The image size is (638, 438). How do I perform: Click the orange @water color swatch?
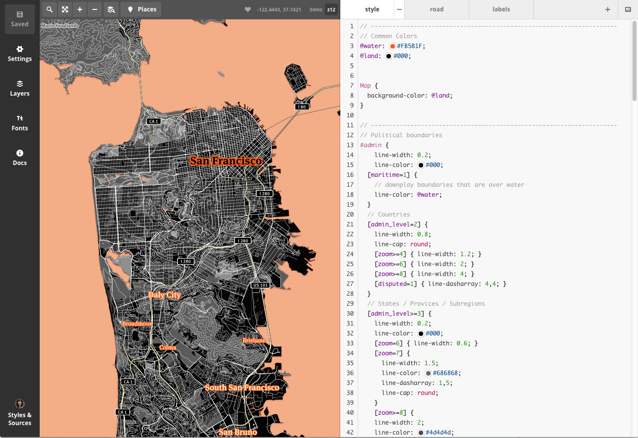[x=392, y=46]
